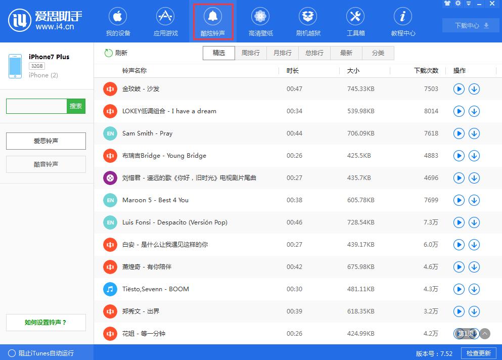The image size is (502, 360).
Task: Switch to the 最新 newest tab
Action: (x=346, y=53)
